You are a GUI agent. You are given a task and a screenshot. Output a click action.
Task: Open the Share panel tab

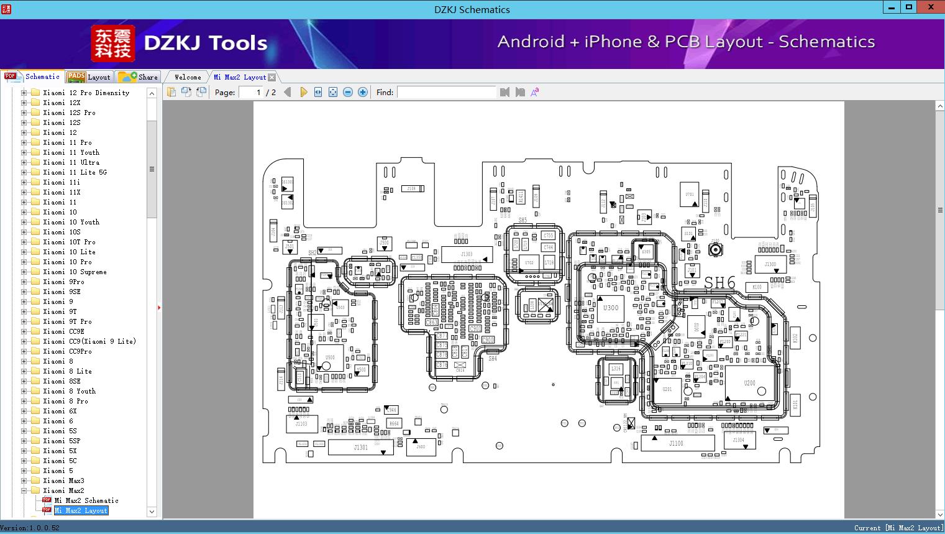(138, 77)
